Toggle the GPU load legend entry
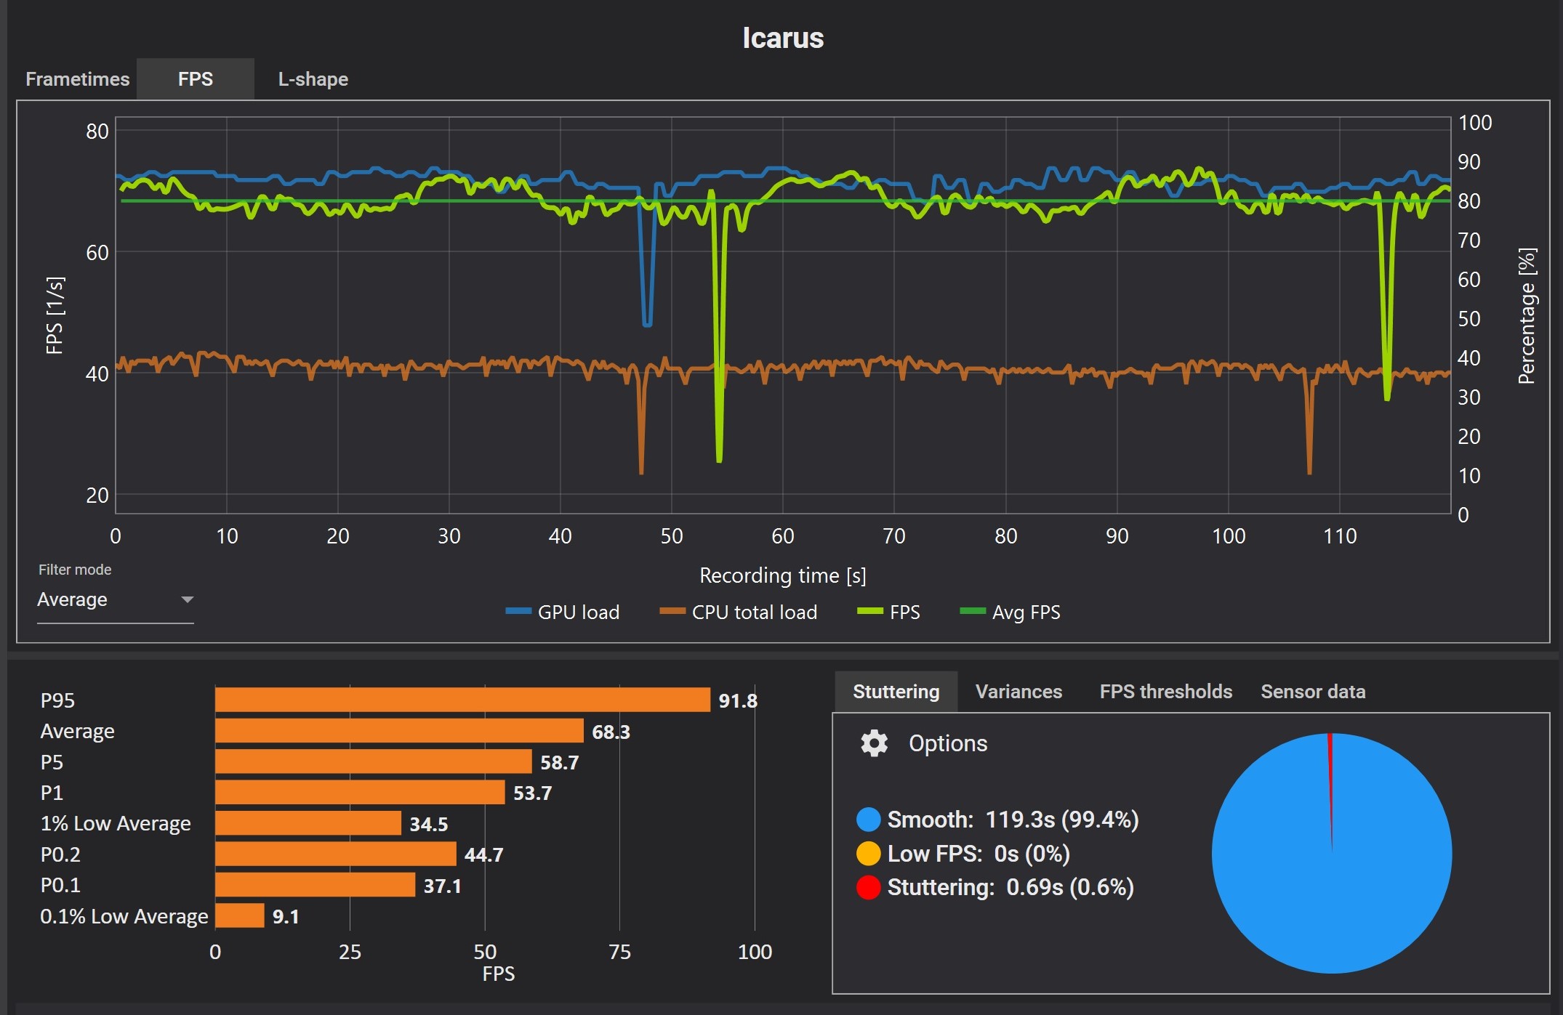Image resolution: width=1563 pixels, height=1015 pixels. point(563,612)
